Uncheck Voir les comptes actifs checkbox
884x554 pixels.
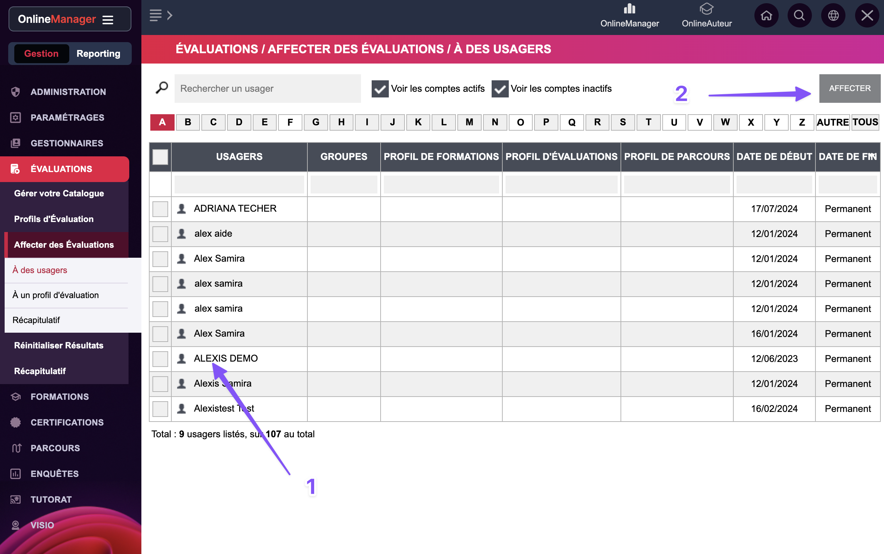pos(380,89)
